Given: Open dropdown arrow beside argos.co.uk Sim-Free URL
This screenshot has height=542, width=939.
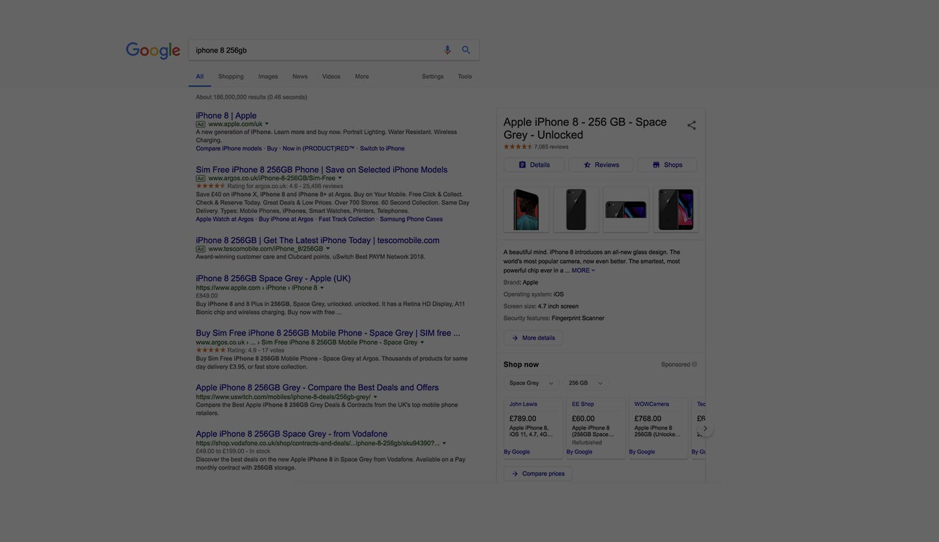Looking at the screenshot, I should coord(340,178).
